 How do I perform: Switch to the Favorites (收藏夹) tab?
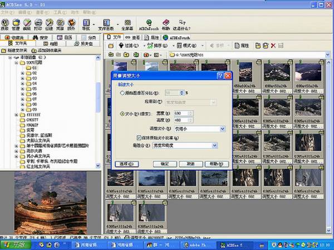point(14,38)
